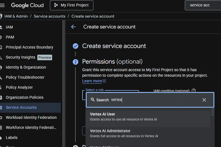Screen dimensions: 221x147
Task: Open Workforce Identity Federation page
Action: [x=31, y=127]
